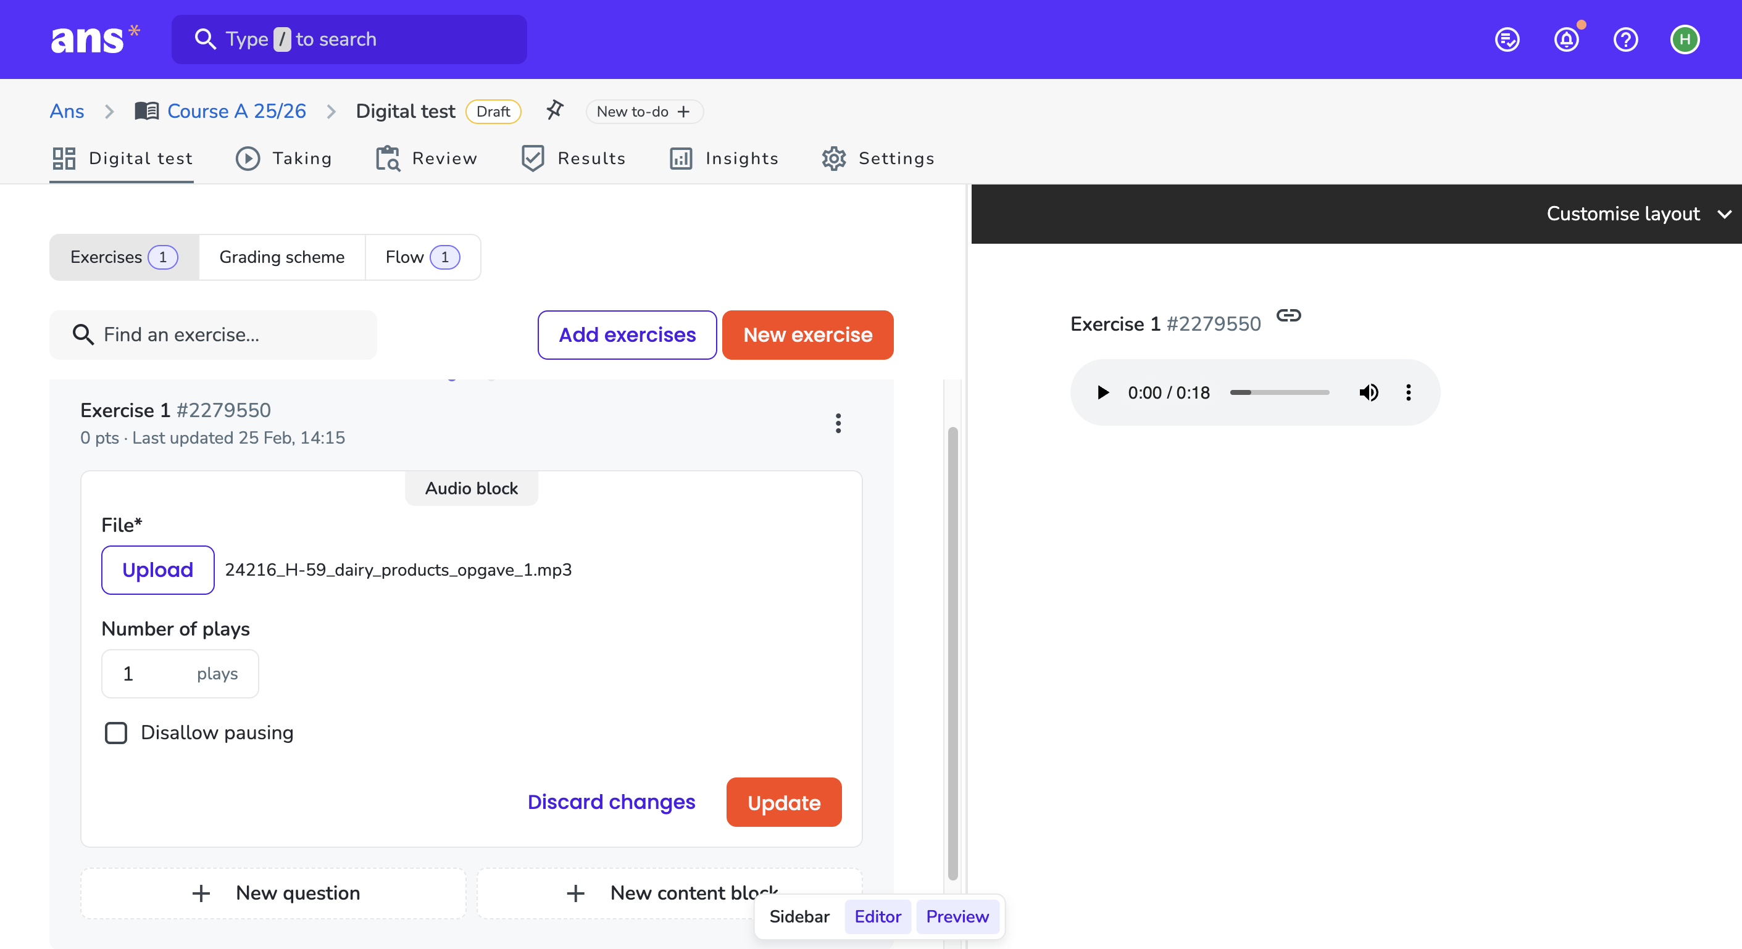Upload a new audio file

(157, 570)
